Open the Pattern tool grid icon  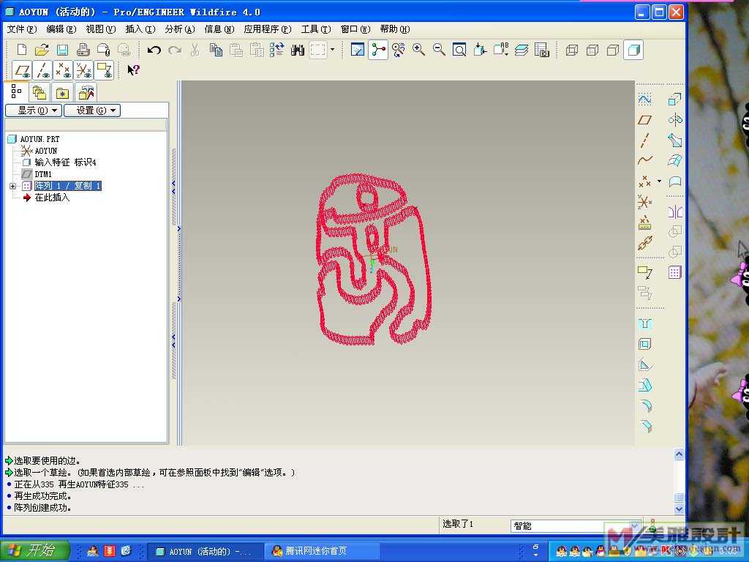674,272
